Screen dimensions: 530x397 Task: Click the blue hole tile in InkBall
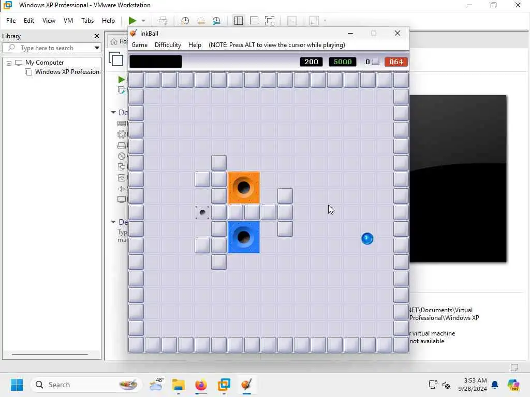[244, 237]
